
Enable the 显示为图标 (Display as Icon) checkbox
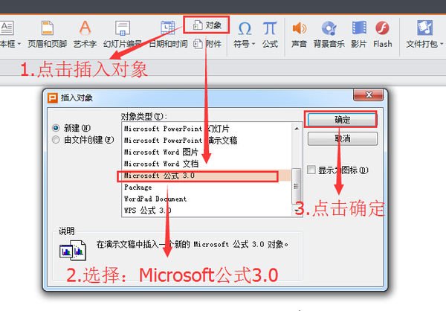click(311, 170)
